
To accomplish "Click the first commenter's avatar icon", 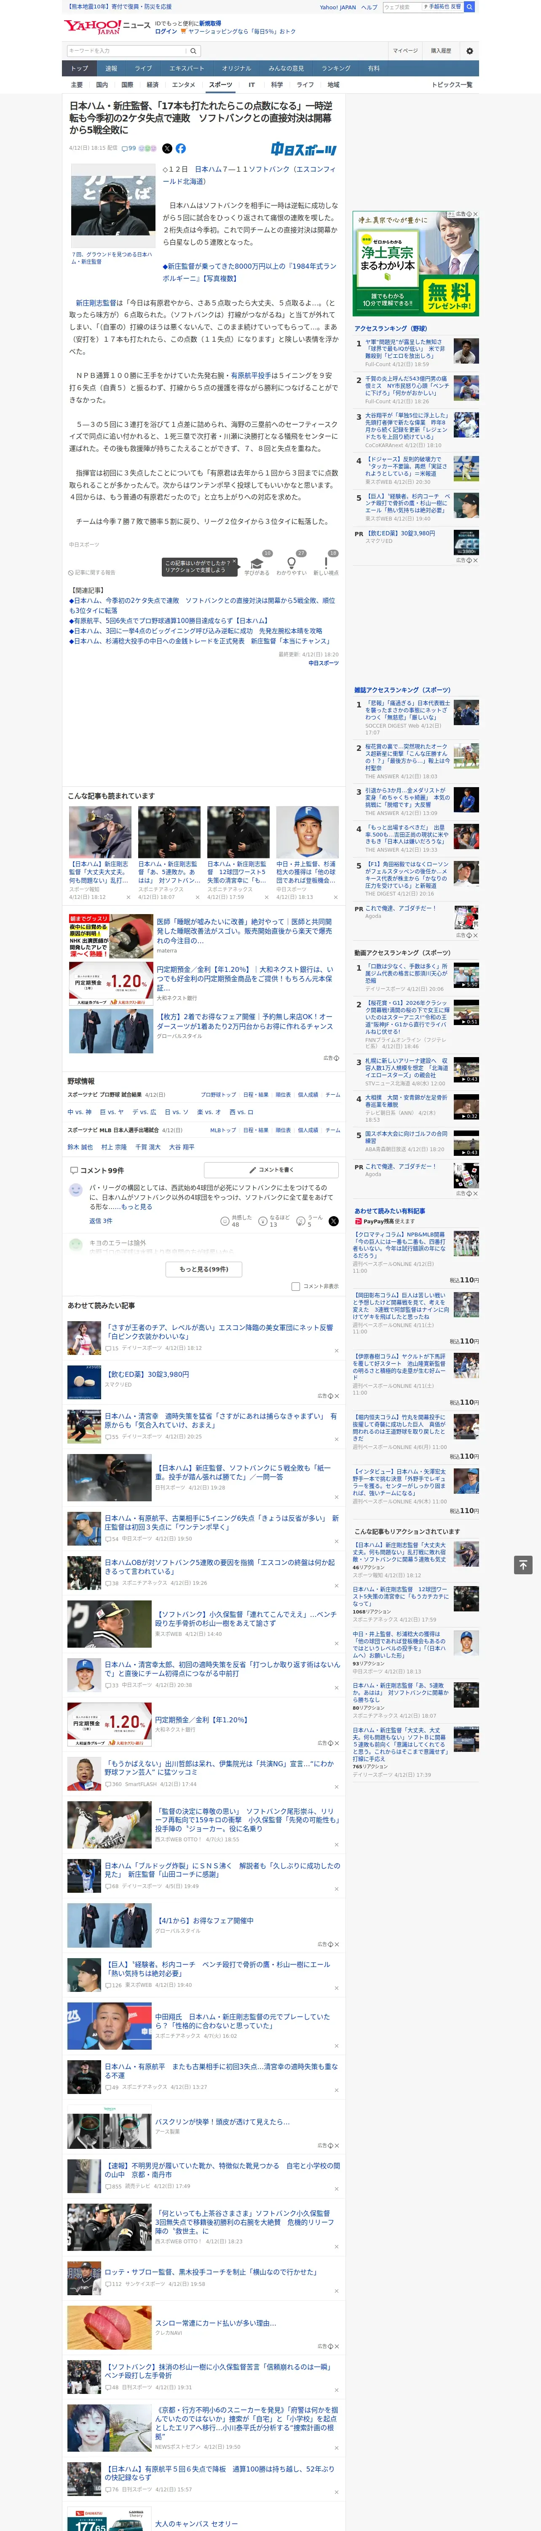I will [x=75, y=1190].
